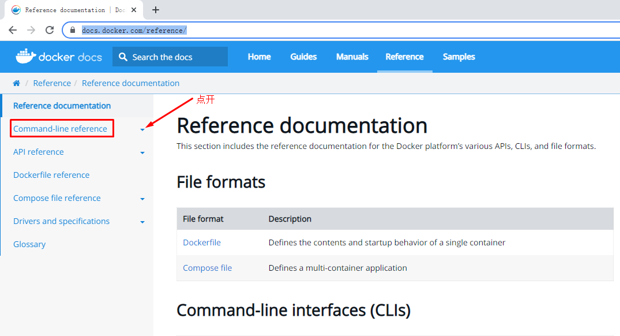Open the Compose file table link
The height and width of the screenshot is (336, 620).
coord(207,268)
